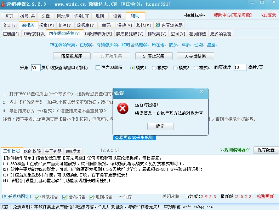Image resolution: width=279 pixels, height=210 pixels.
Task: Close the 错误 error dialog
Action: coord(201,91)
